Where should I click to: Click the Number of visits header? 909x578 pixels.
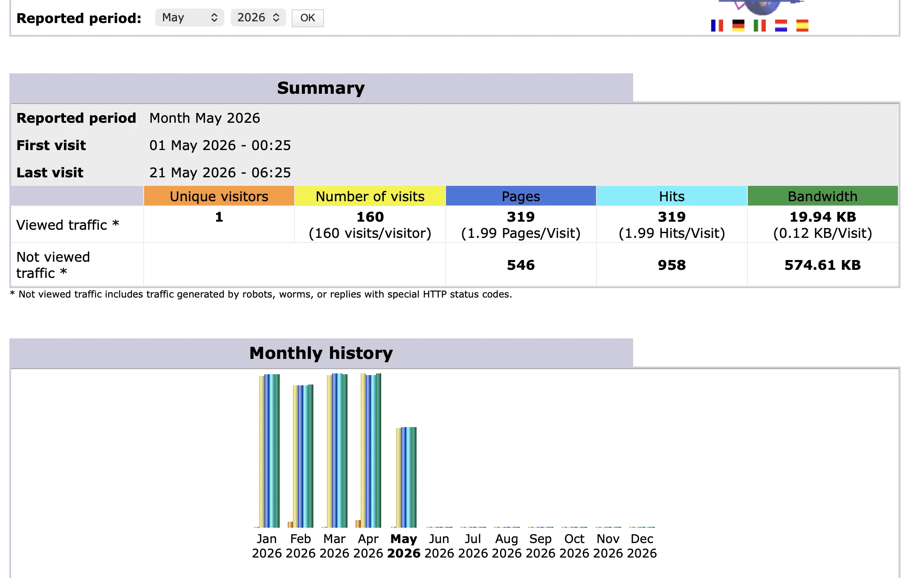pos(370,196)
